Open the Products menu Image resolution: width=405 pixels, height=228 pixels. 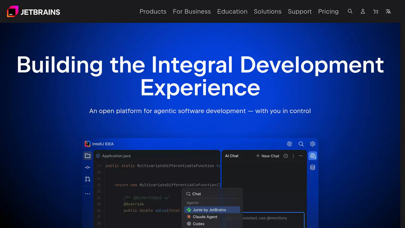tap(153, 11)
